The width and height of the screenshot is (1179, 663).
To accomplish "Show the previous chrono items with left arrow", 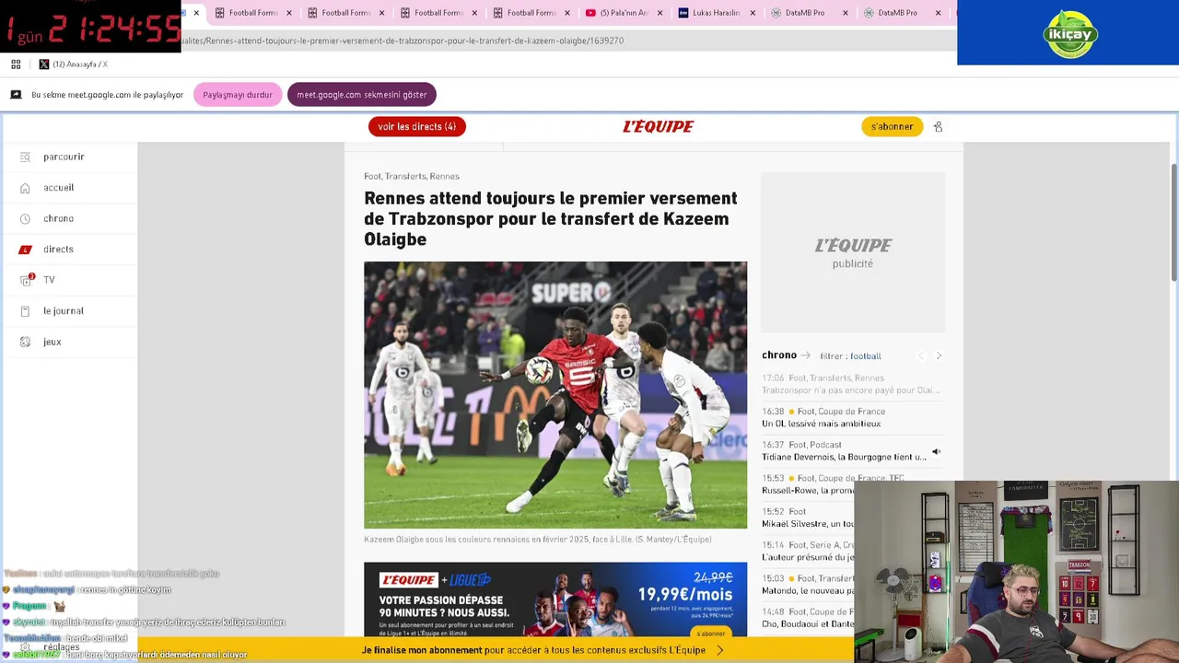I will (x=920, y=355).
